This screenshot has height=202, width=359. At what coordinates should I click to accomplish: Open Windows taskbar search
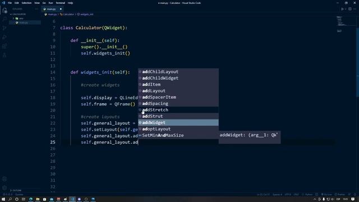click(10, 199)
